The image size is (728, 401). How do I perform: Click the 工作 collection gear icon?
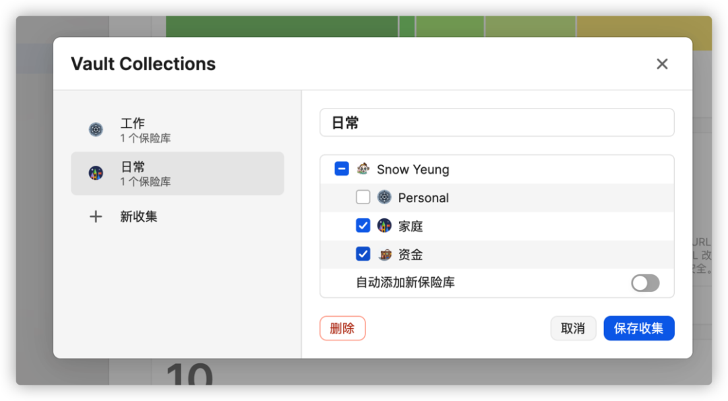[x=96, y=130]
